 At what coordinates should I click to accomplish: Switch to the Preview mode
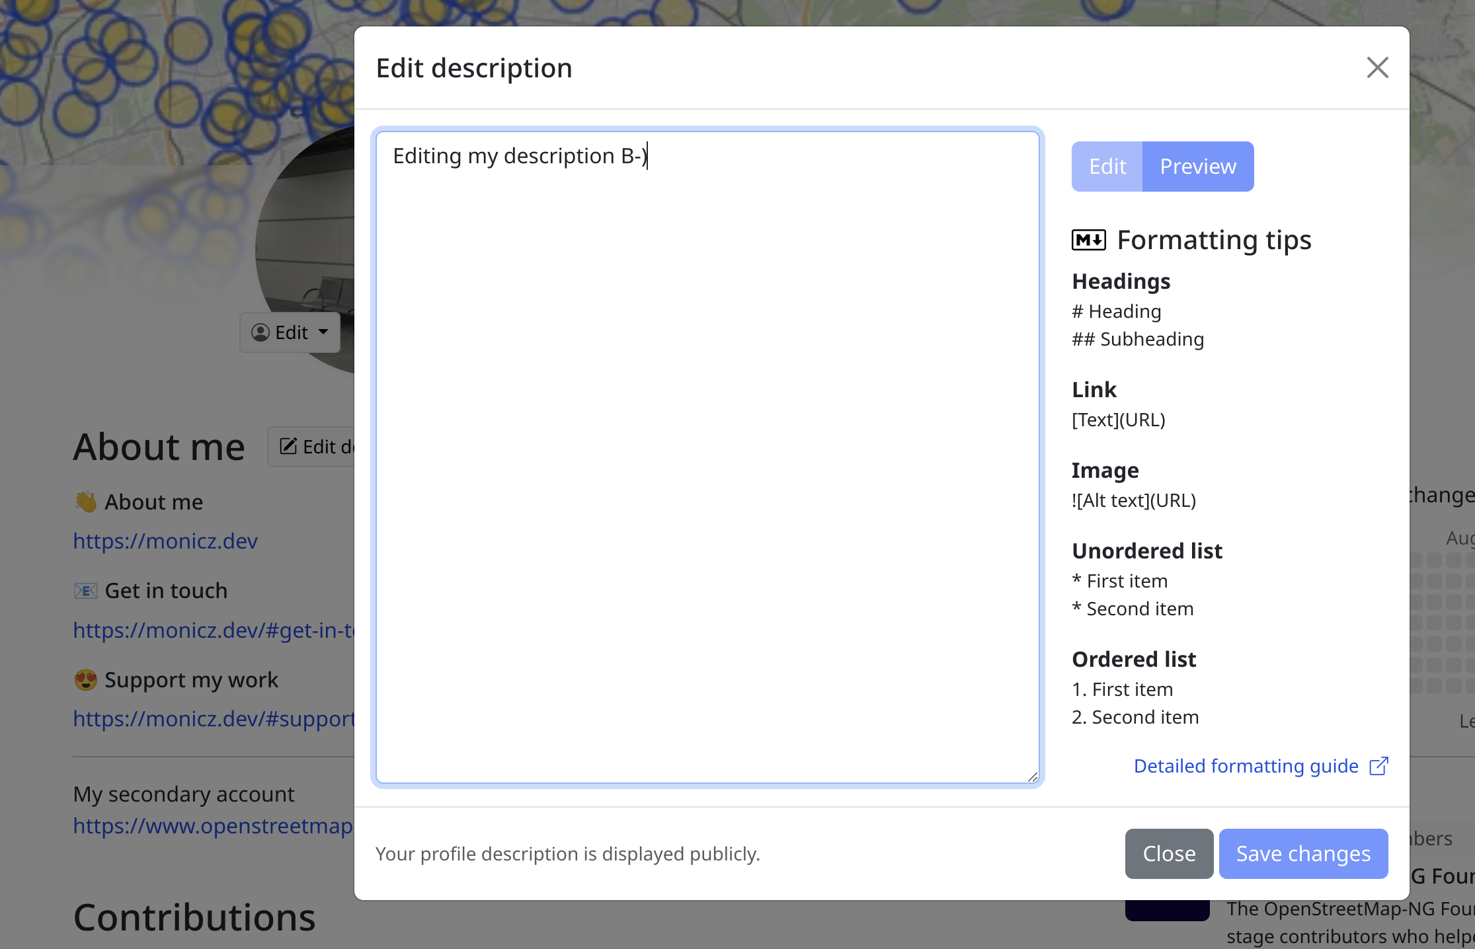1197,167
